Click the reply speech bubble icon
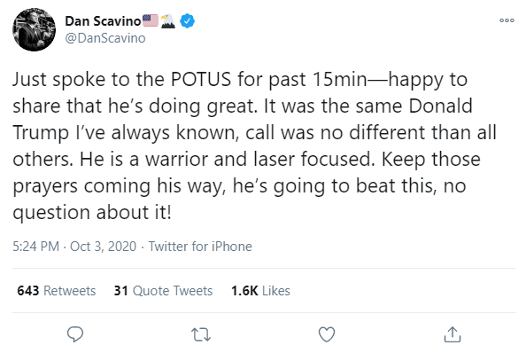 click(75, 334)
